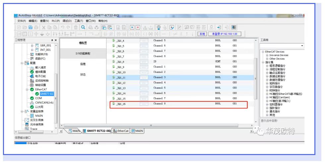Expand the SBR_001 tree node
Screen dimensions: 325x162
click(32, 45)
